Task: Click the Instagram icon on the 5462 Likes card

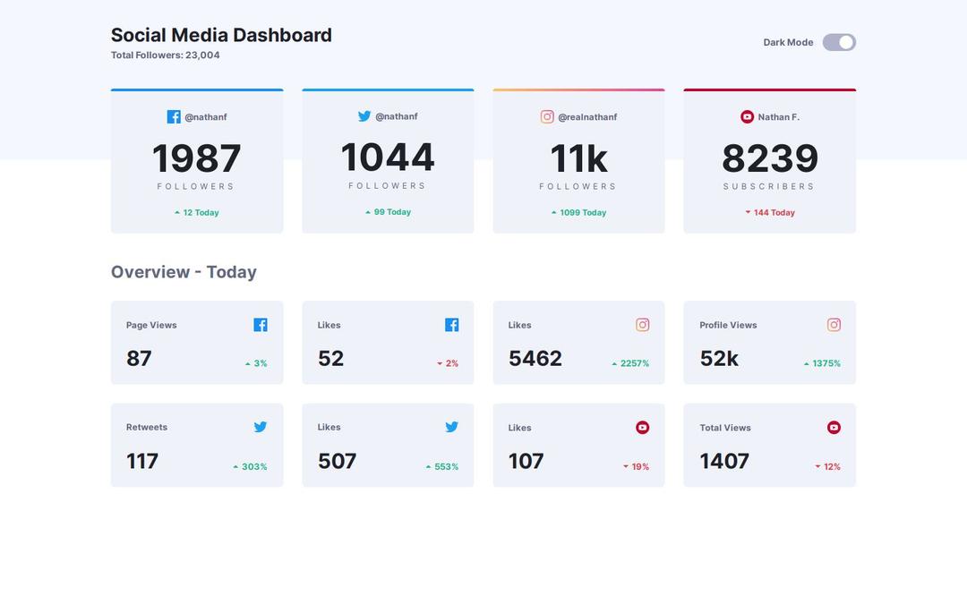Action: pyautogui.click(x=643, y=325)
